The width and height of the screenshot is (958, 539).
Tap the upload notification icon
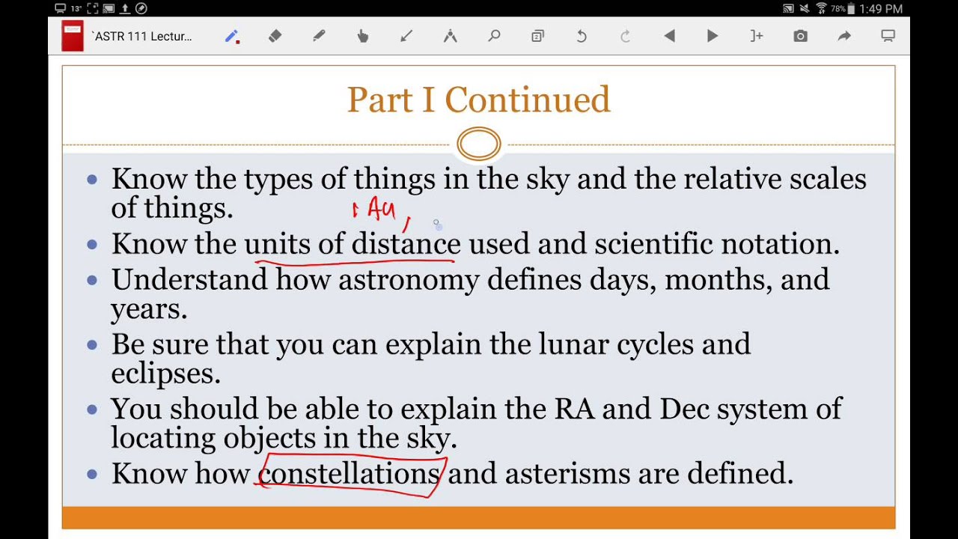(x=126, y=9)
